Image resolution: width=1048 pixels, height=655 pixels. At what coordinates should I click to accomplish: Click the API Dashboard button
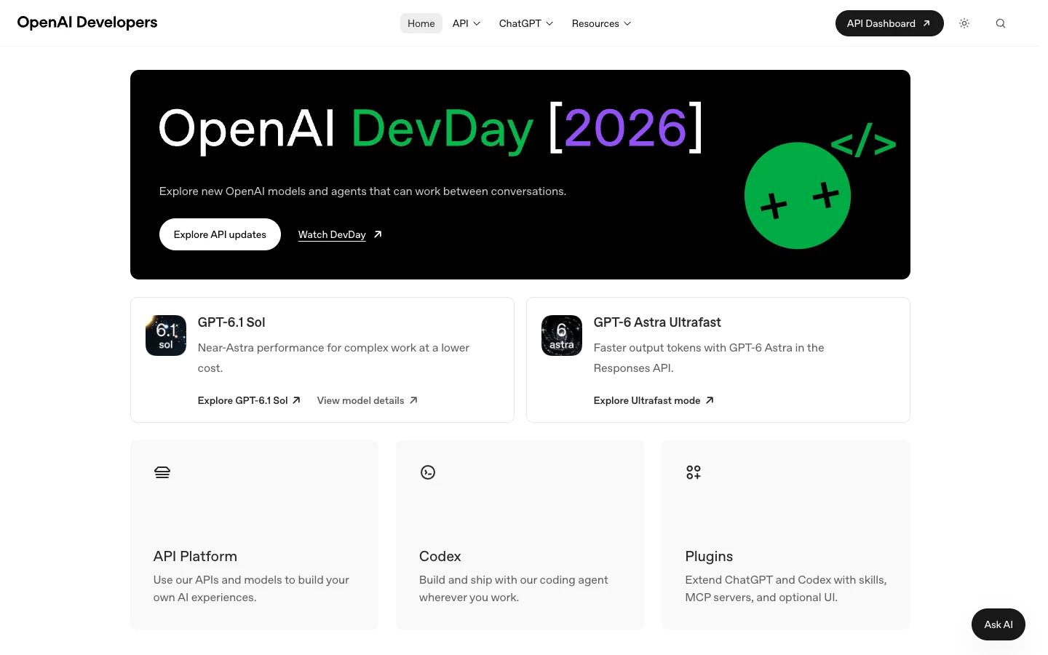[x=889, y=23]
